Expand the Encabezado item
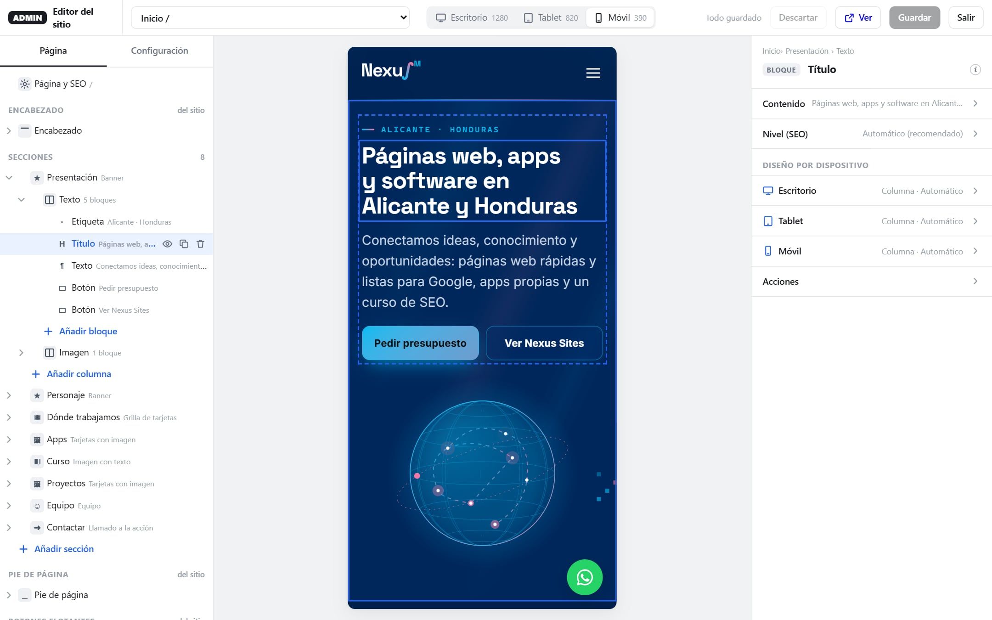This screenshot has height=620, width=992. pyautogui.click(x=9, y=130)
